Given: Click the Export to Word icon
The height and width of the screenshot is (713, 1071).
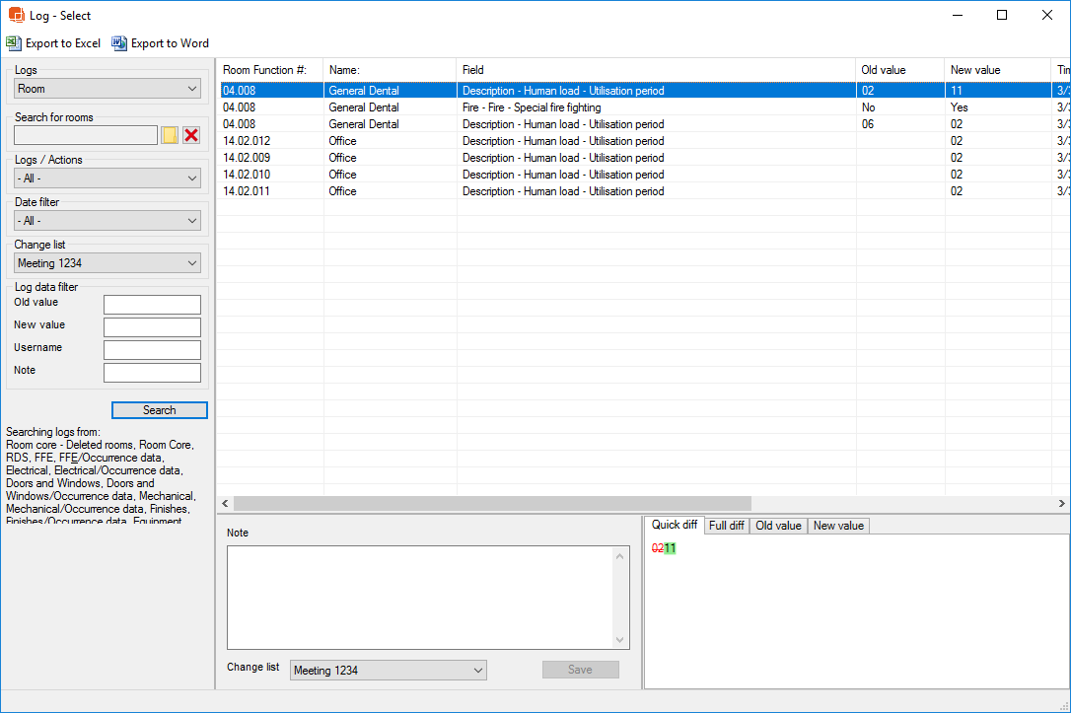Looking at the screenshot, I should pos(119,43).
